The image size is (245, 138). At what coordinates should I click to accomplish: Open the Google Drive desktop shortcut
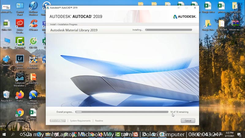point(208,24)
